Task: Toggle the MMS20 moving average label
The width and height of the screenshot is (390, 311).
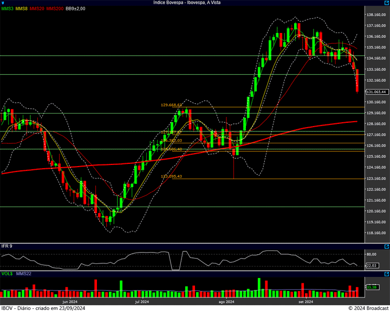Action: [37, 9]
